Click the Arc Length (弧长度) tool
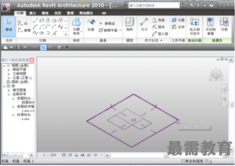235x166 pixels. tap(160, 34)
